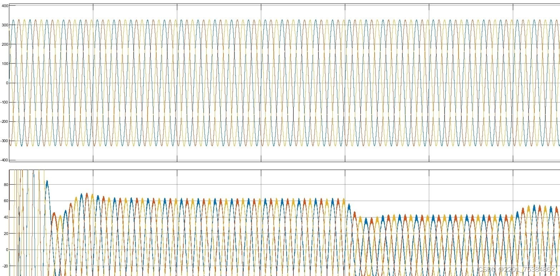Click the upper three-phase voltage waveform plot
Screen dimensions: 560x276
point(284,83)
